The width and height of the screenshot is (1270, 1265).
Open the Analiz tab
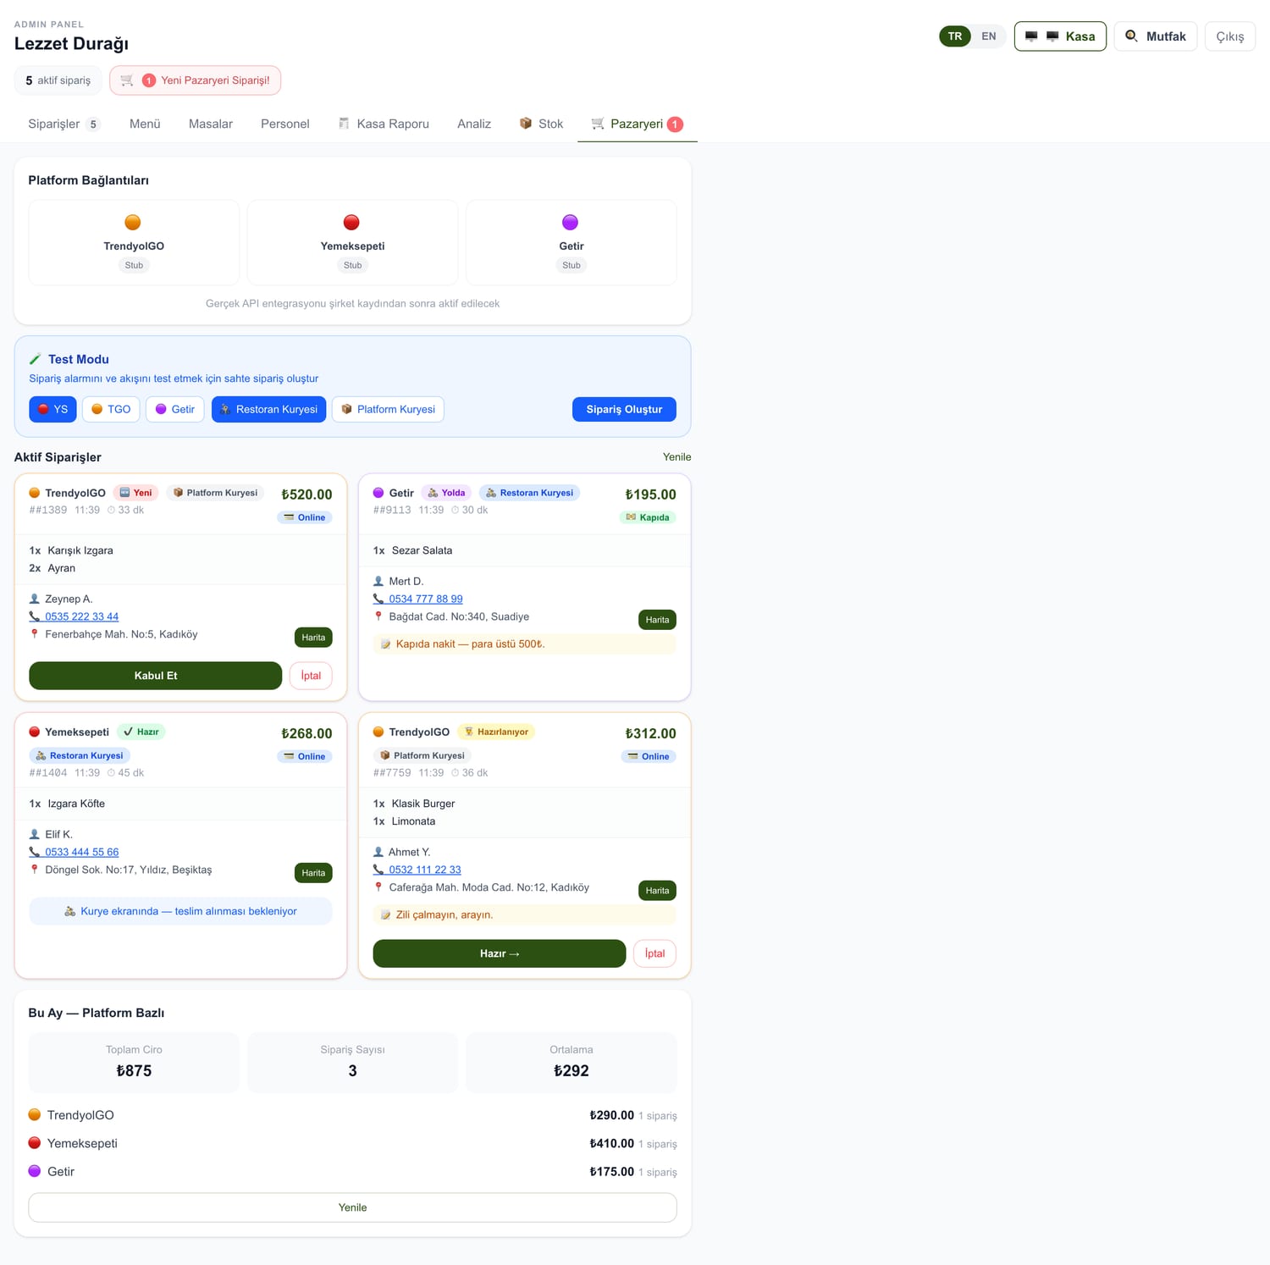click(474, 124)
